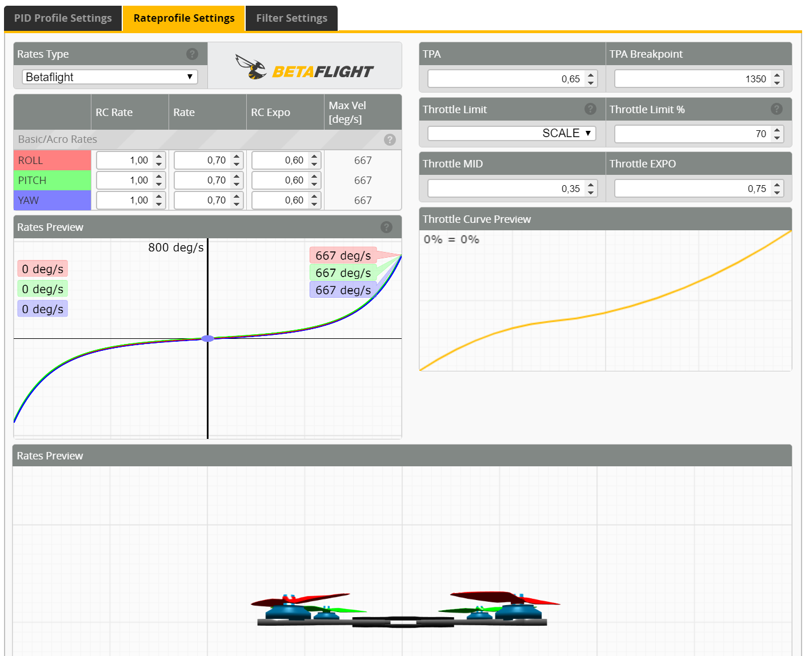Click the Rates Preview help icon
Viewport: 805px width, 656px height.
tap(386, 227)
